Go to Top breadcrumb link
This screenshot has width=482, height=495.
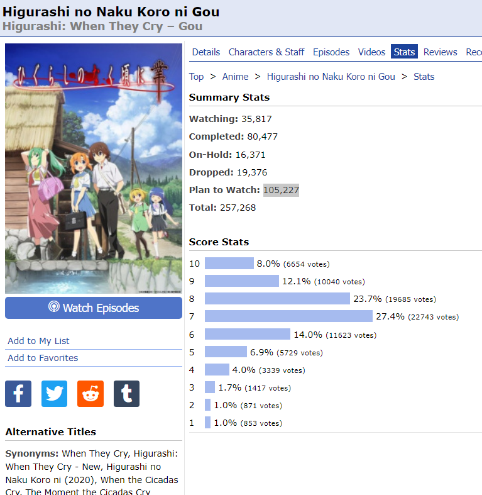(197, 77)
